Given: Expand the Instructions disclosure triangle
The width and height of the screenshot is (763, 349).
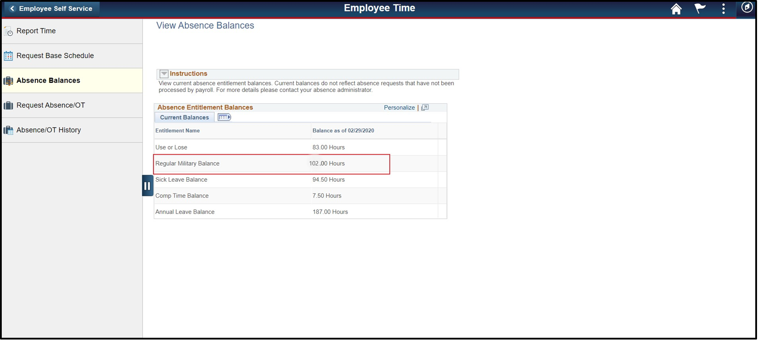Looking at the screenshot, I should click(164, 74).
